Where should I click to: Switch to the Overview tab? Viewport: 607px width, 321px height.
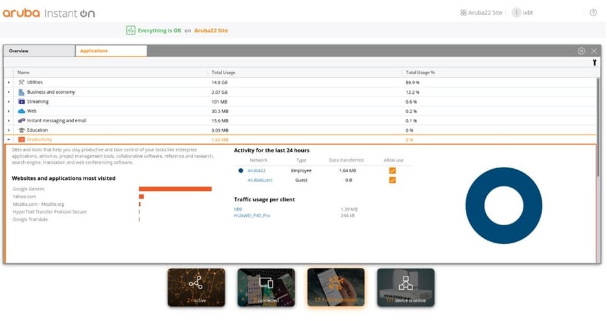pyautogui.click(x=39, y=50)
